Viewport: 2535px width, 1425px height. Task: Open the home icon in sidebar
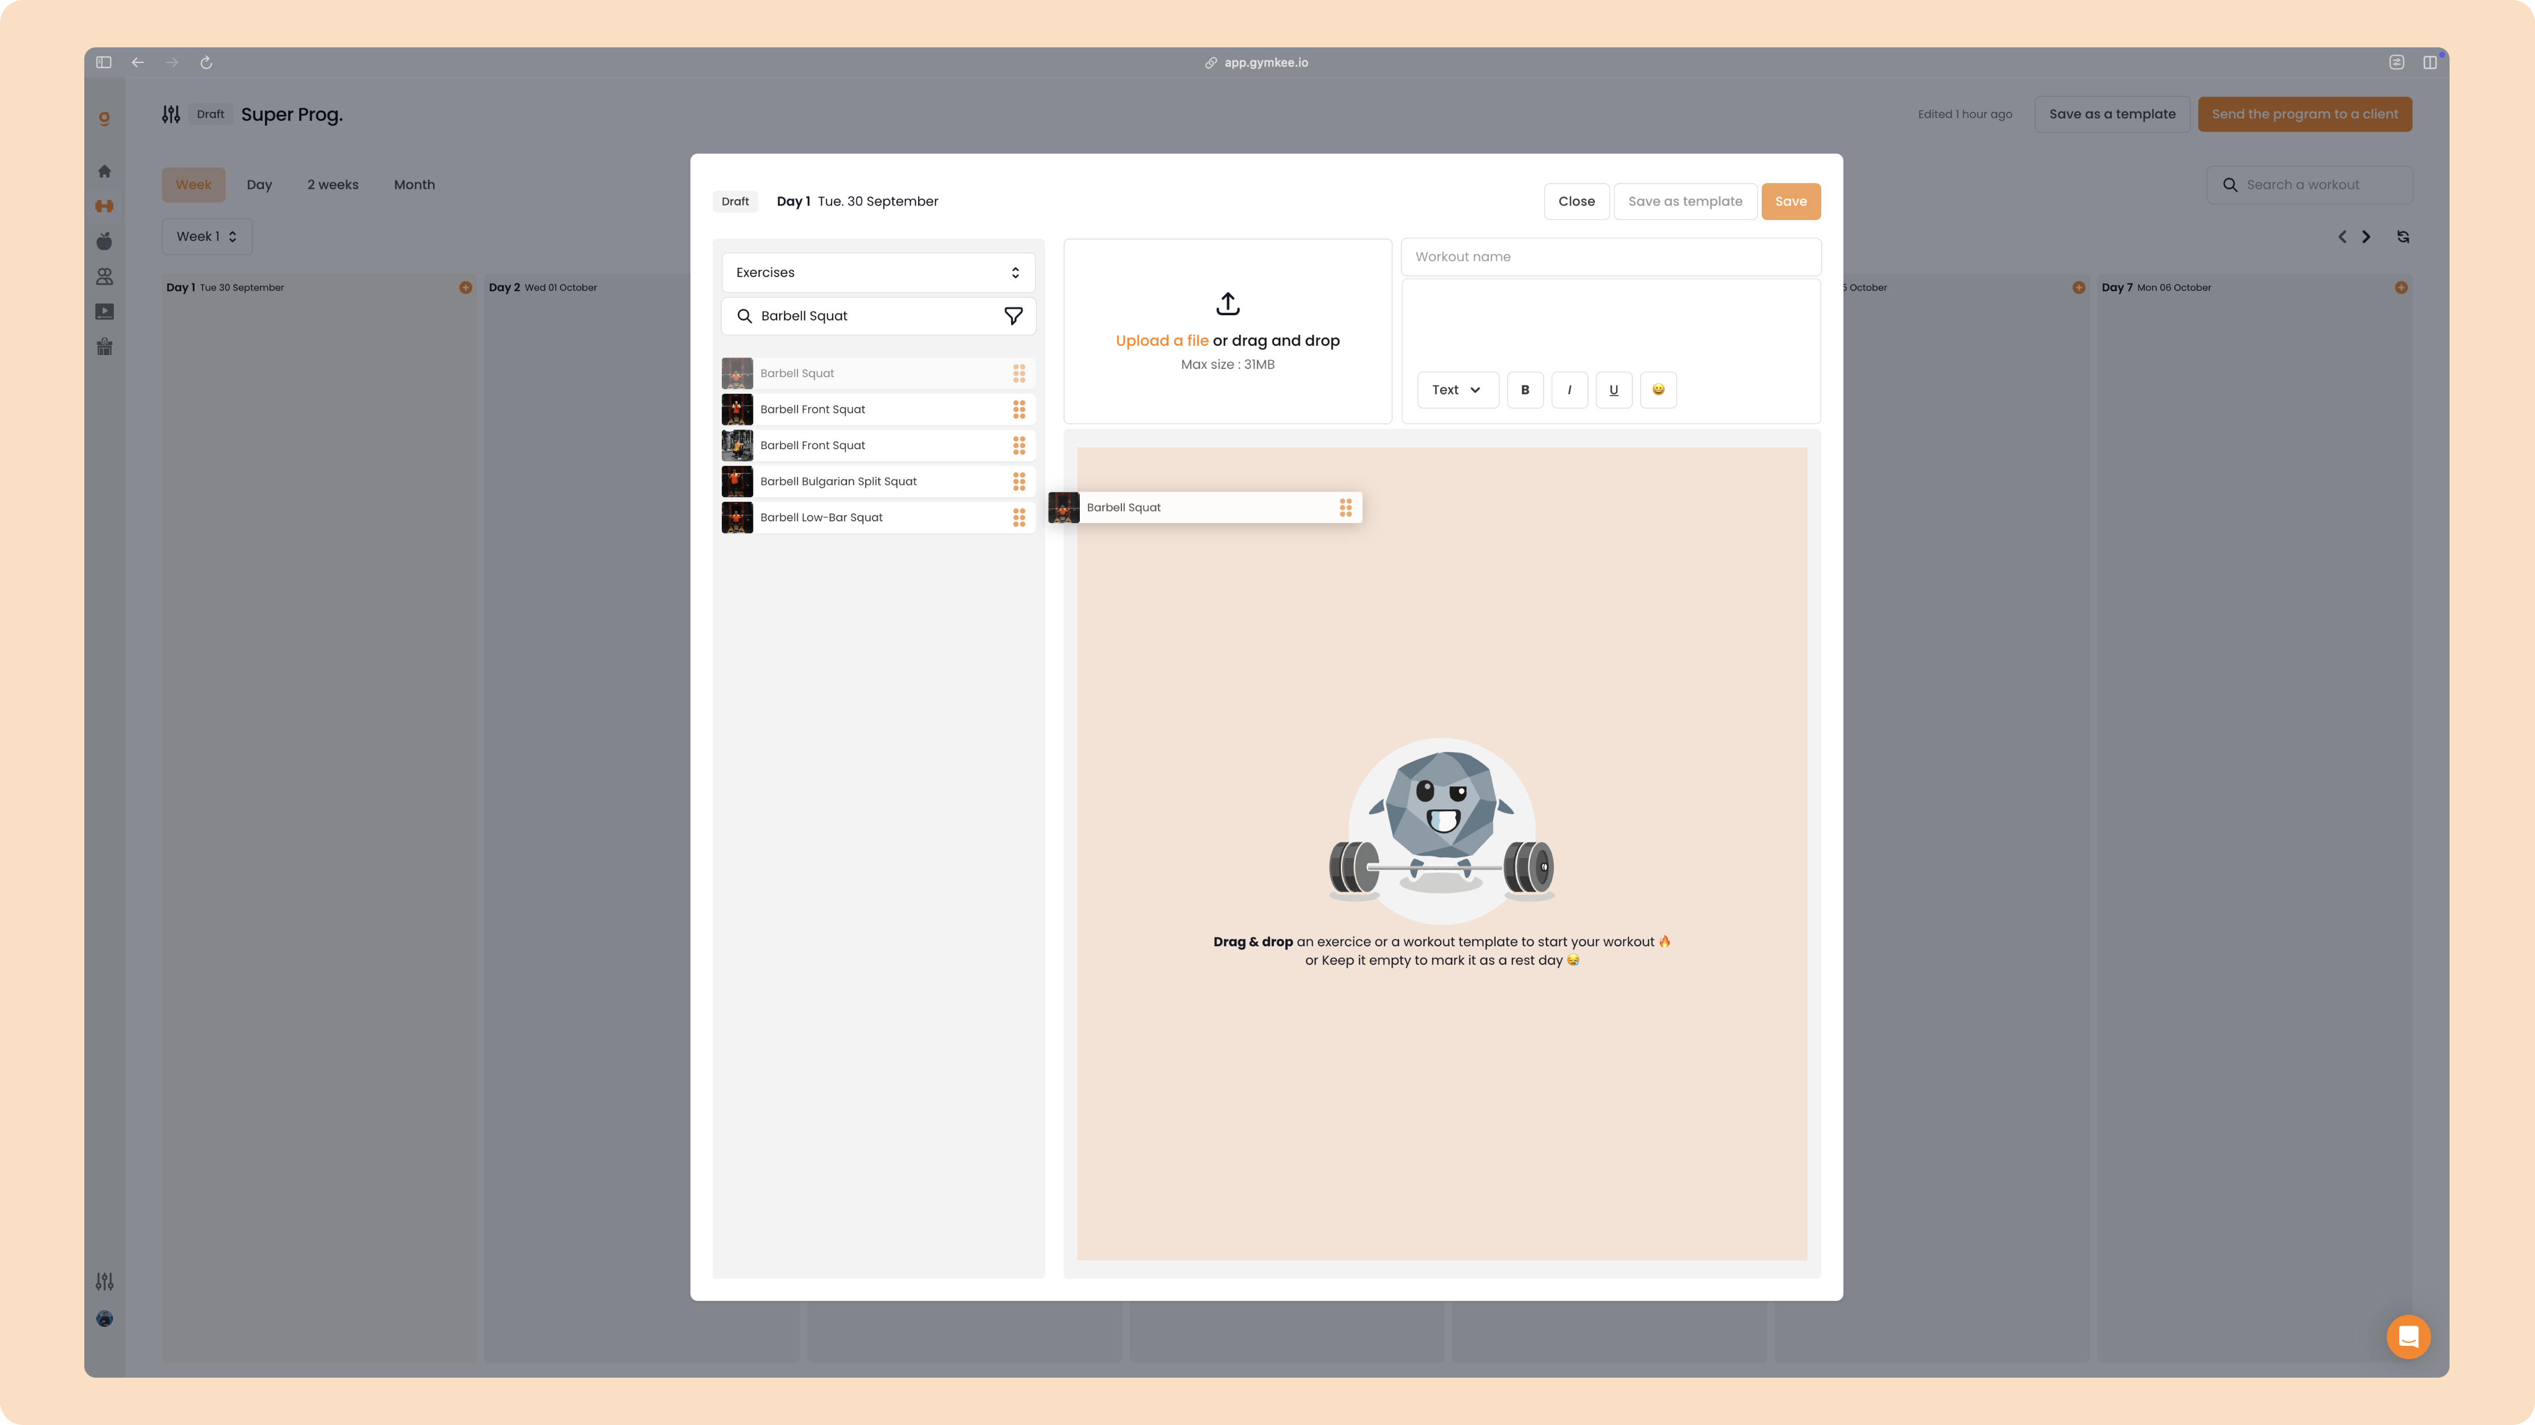(105, 171)
